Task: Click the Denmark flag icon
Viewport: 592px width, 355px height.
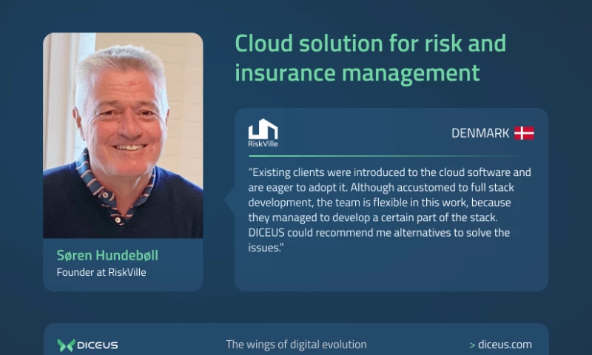Action: coord(524,133)
